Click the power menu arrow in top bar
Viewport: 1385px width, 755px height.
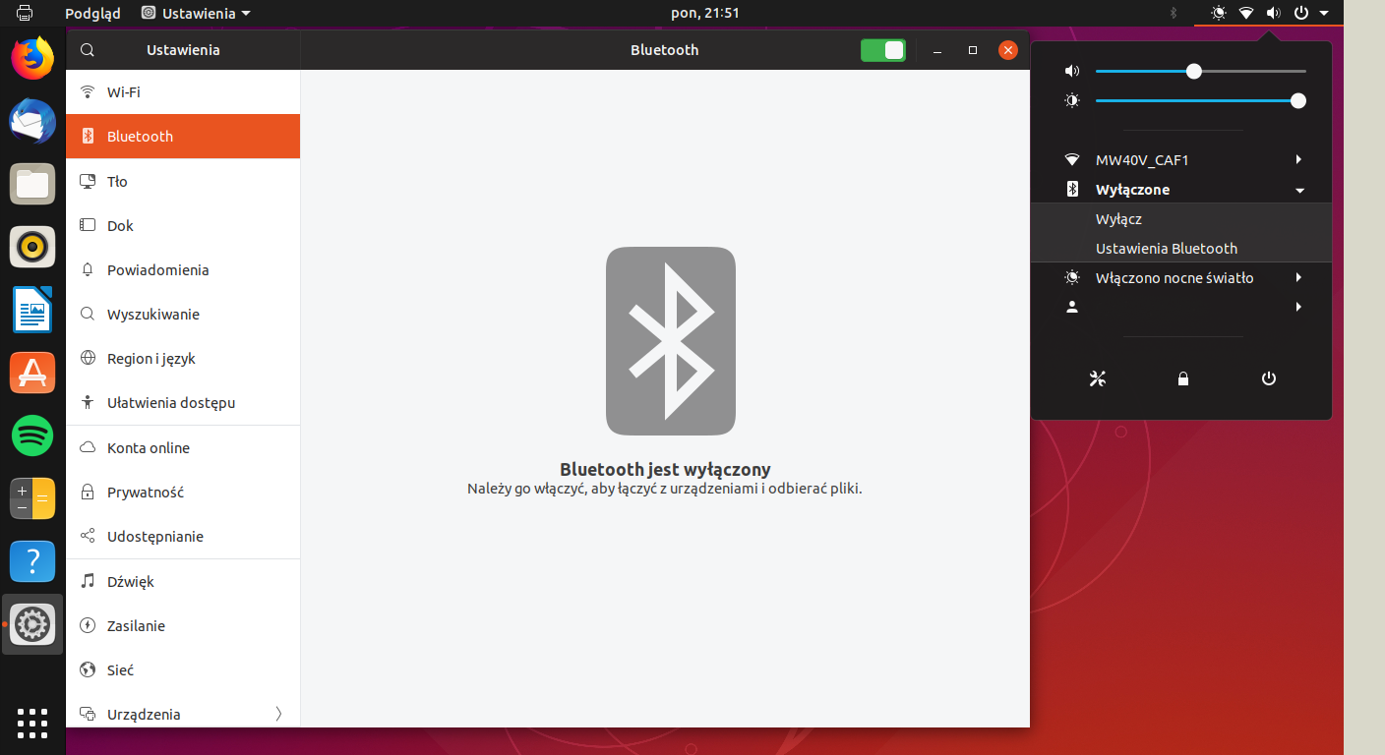[x=1324, y=13]
